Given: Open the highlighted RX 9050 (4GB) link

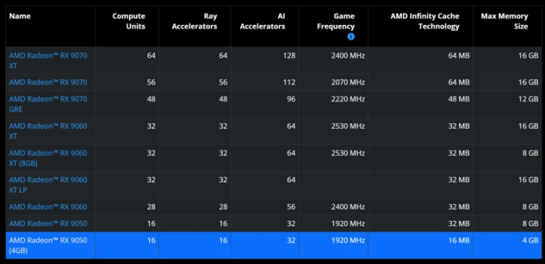Looking at the screenshot, I should pyautogui.click(x=48, y=245).
